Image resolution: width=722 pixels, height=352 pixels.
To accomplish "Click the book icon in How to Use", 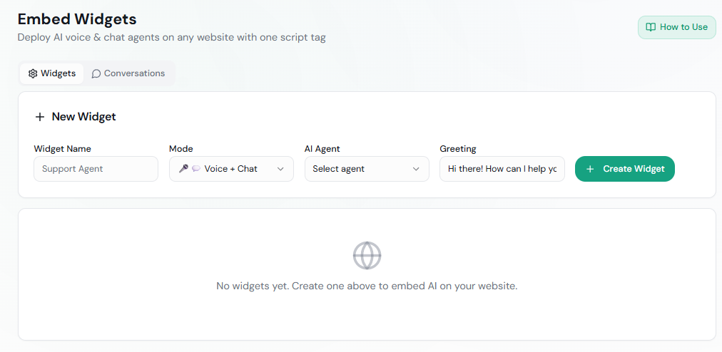I will pyautogui.click(x=651, y=27).
